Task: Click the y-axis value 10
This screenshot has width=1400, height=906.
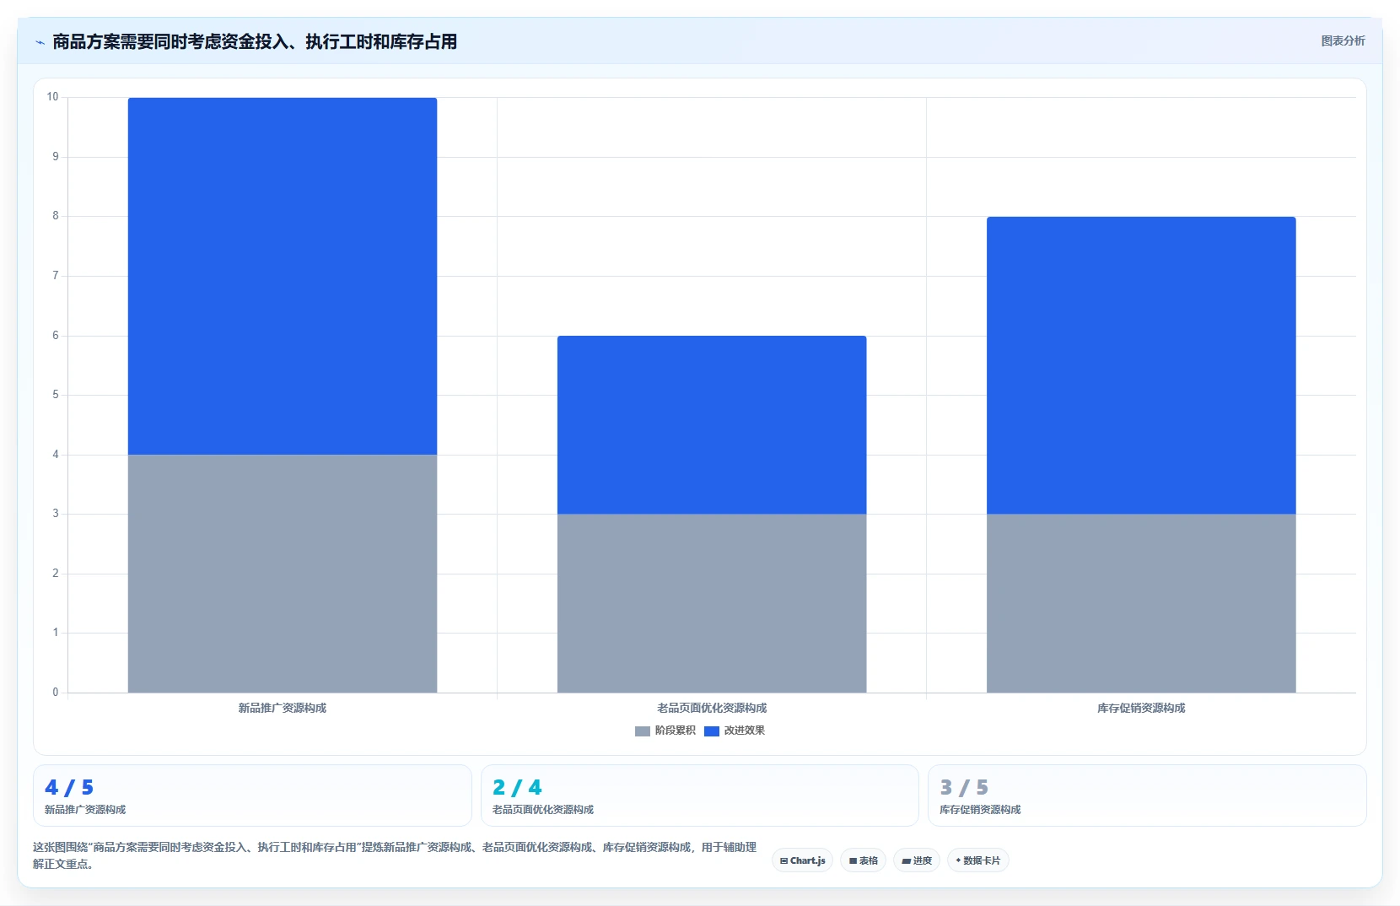Action: (52, 97)
